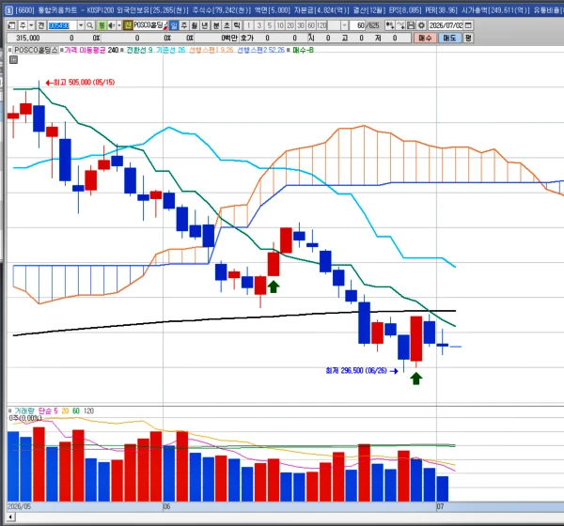Viewport: 564px width, 526px height.
Task: Click the 전환선 9 legend label
Action: (x=139, y=50)
